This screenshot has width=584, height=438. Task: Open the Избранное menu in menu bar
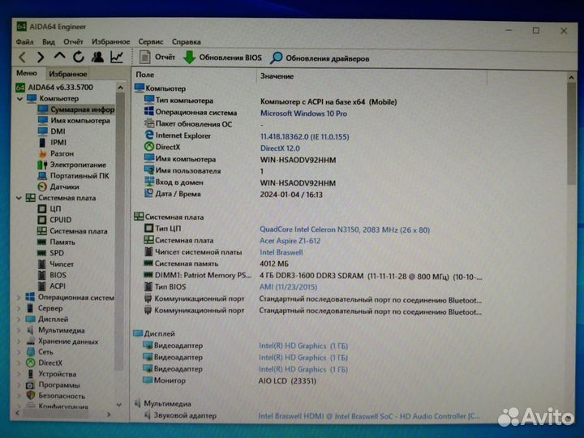pos(110,41)
